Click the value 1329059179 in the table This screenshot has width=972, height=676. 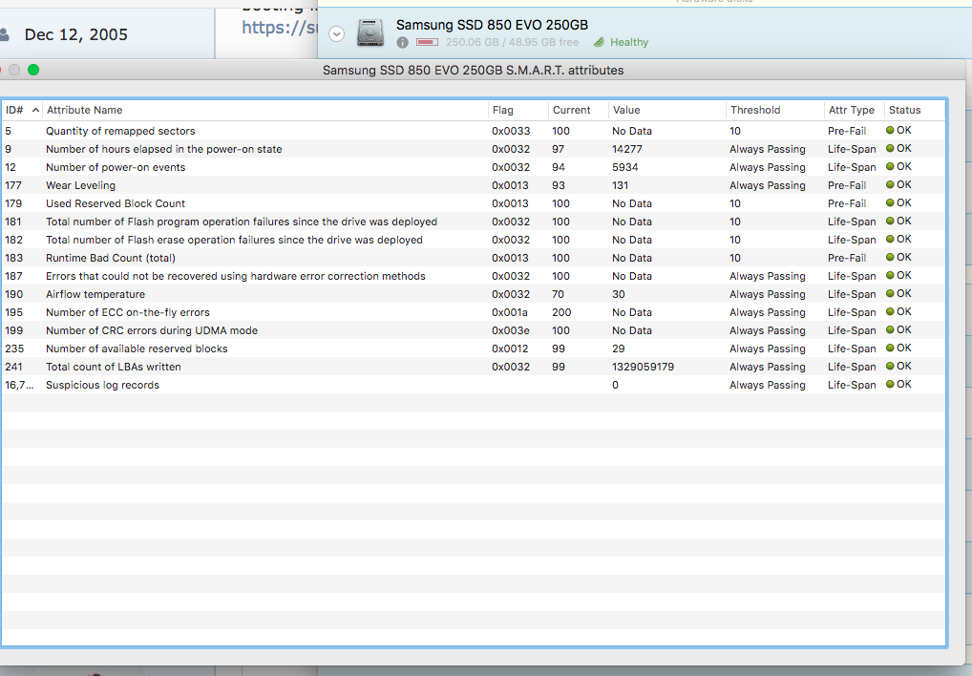pyautogui.click(x=643, y=367)
